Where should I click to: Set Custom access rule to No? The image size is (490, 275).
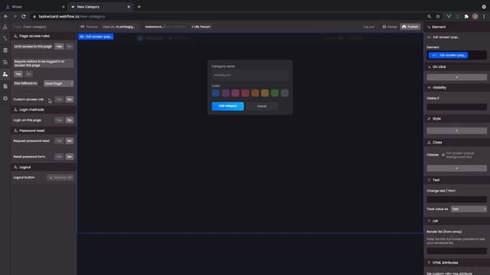point(70,99)
